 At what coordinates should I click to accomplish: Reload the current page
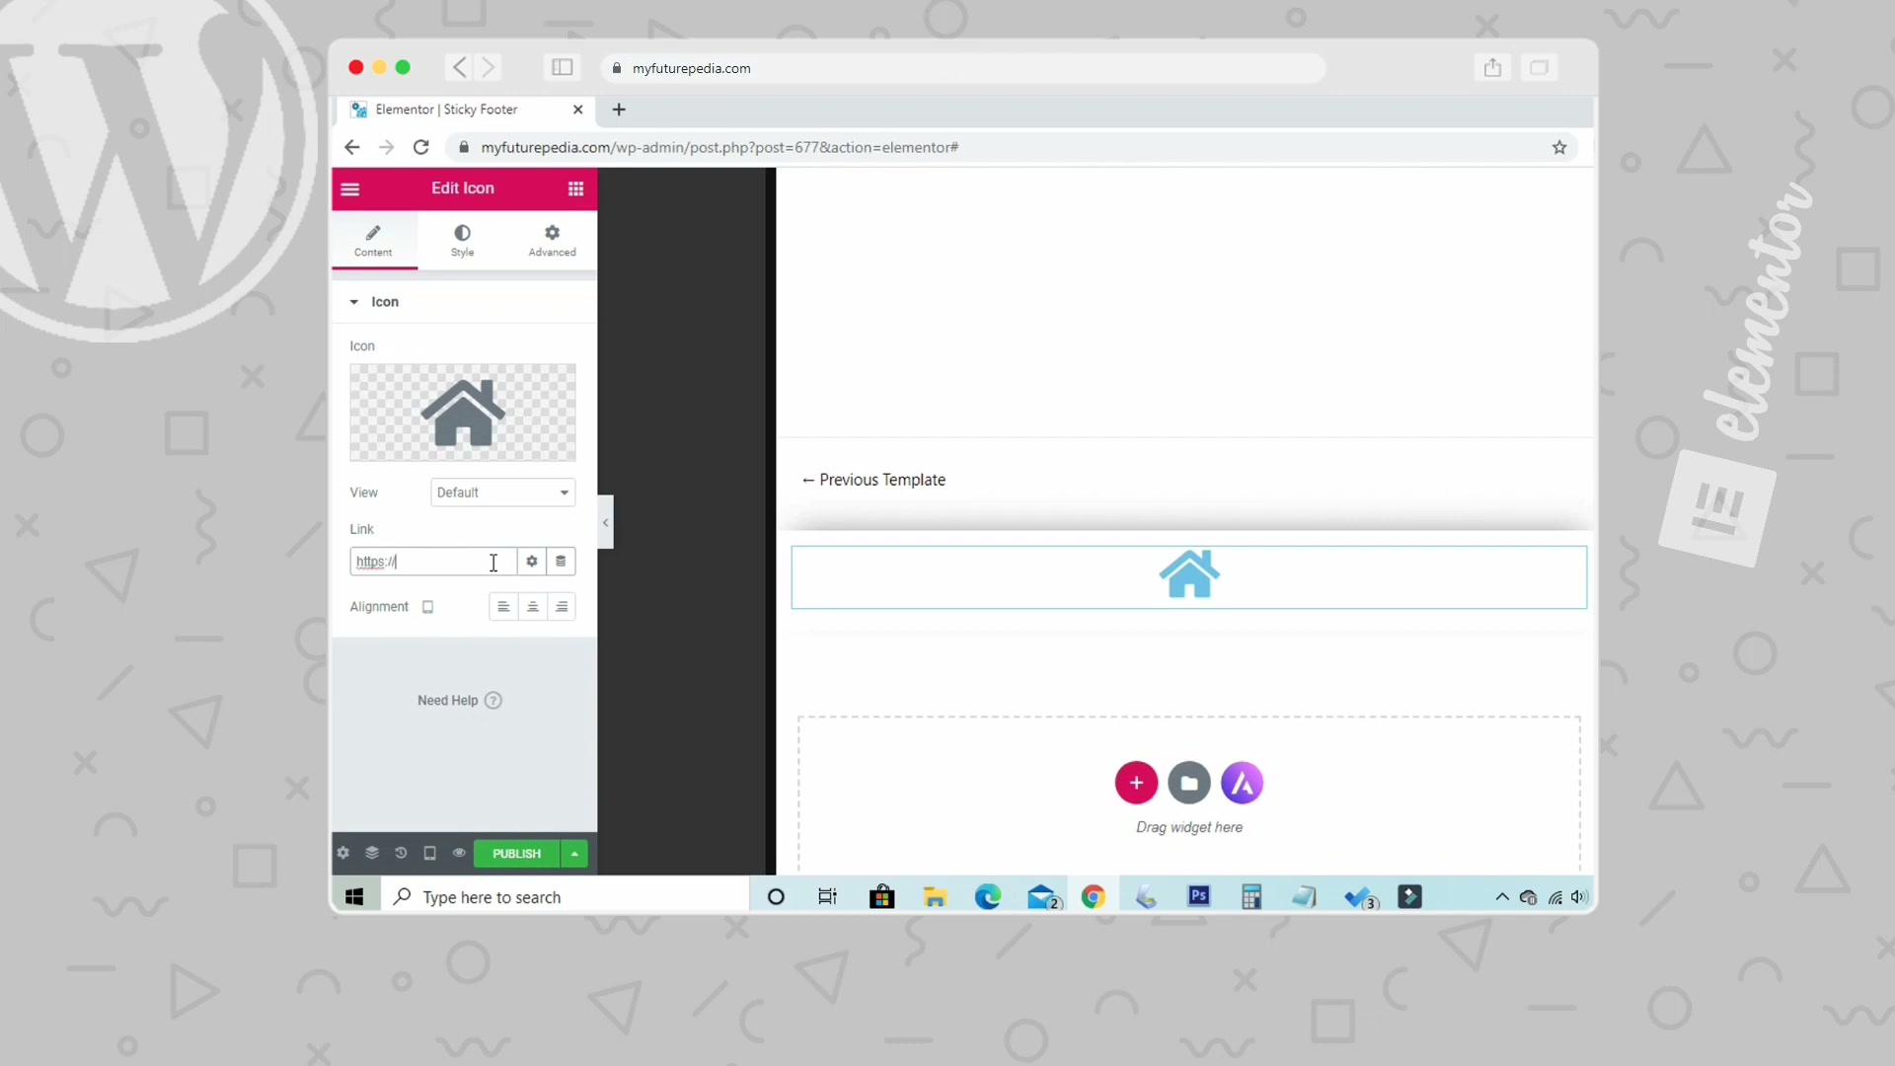[x=421, y=147]
